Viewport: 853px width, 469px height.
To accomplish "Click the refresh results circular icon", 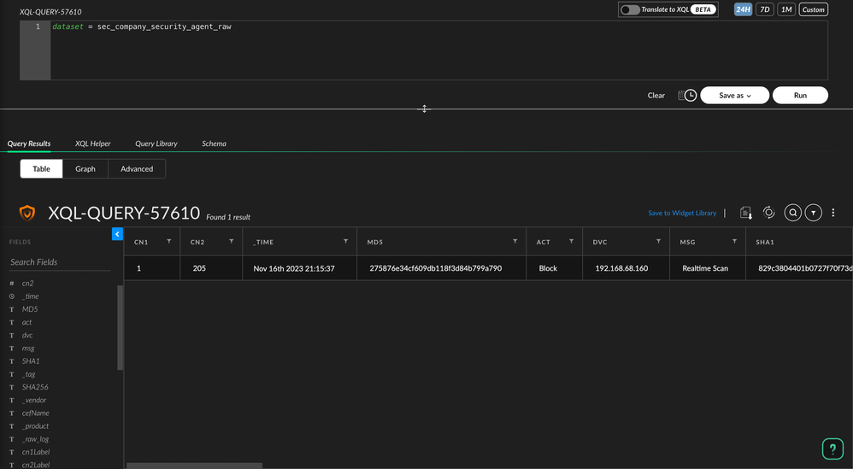I will 768,213.
